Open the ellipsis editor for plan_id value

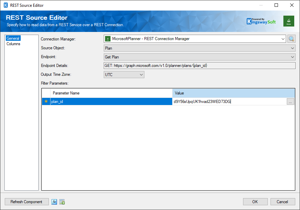[291, 101]
